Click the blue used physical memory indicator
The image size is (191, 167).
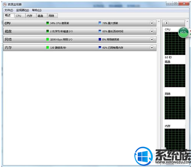click(100, 47)
